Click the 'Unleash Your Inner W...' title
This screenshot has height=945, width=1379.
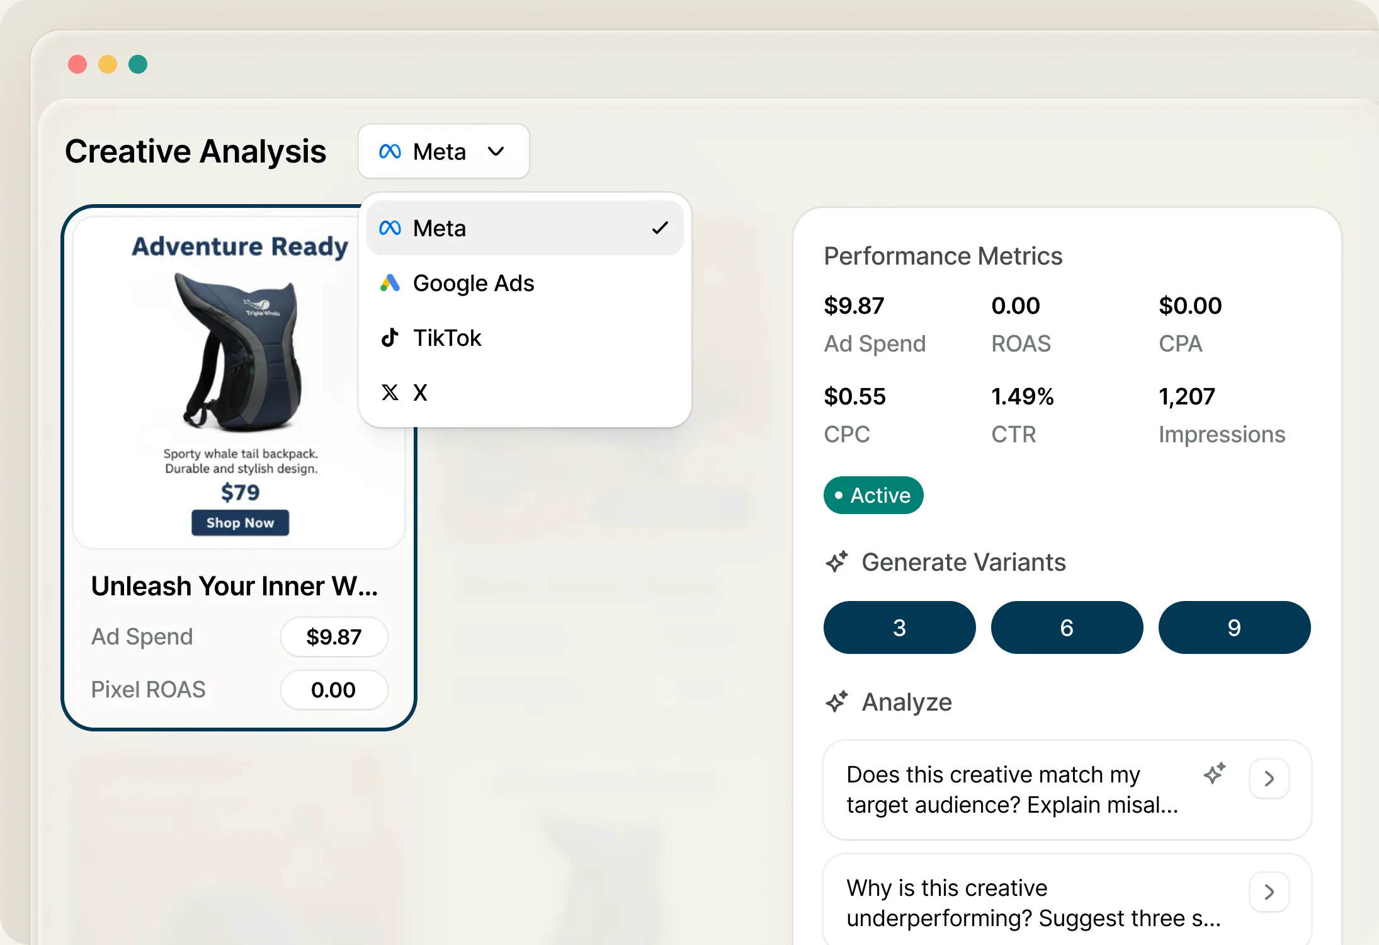(234, 586)
